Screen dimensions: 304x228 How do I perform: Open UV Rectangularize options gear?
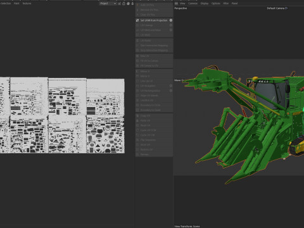point(171,91)
